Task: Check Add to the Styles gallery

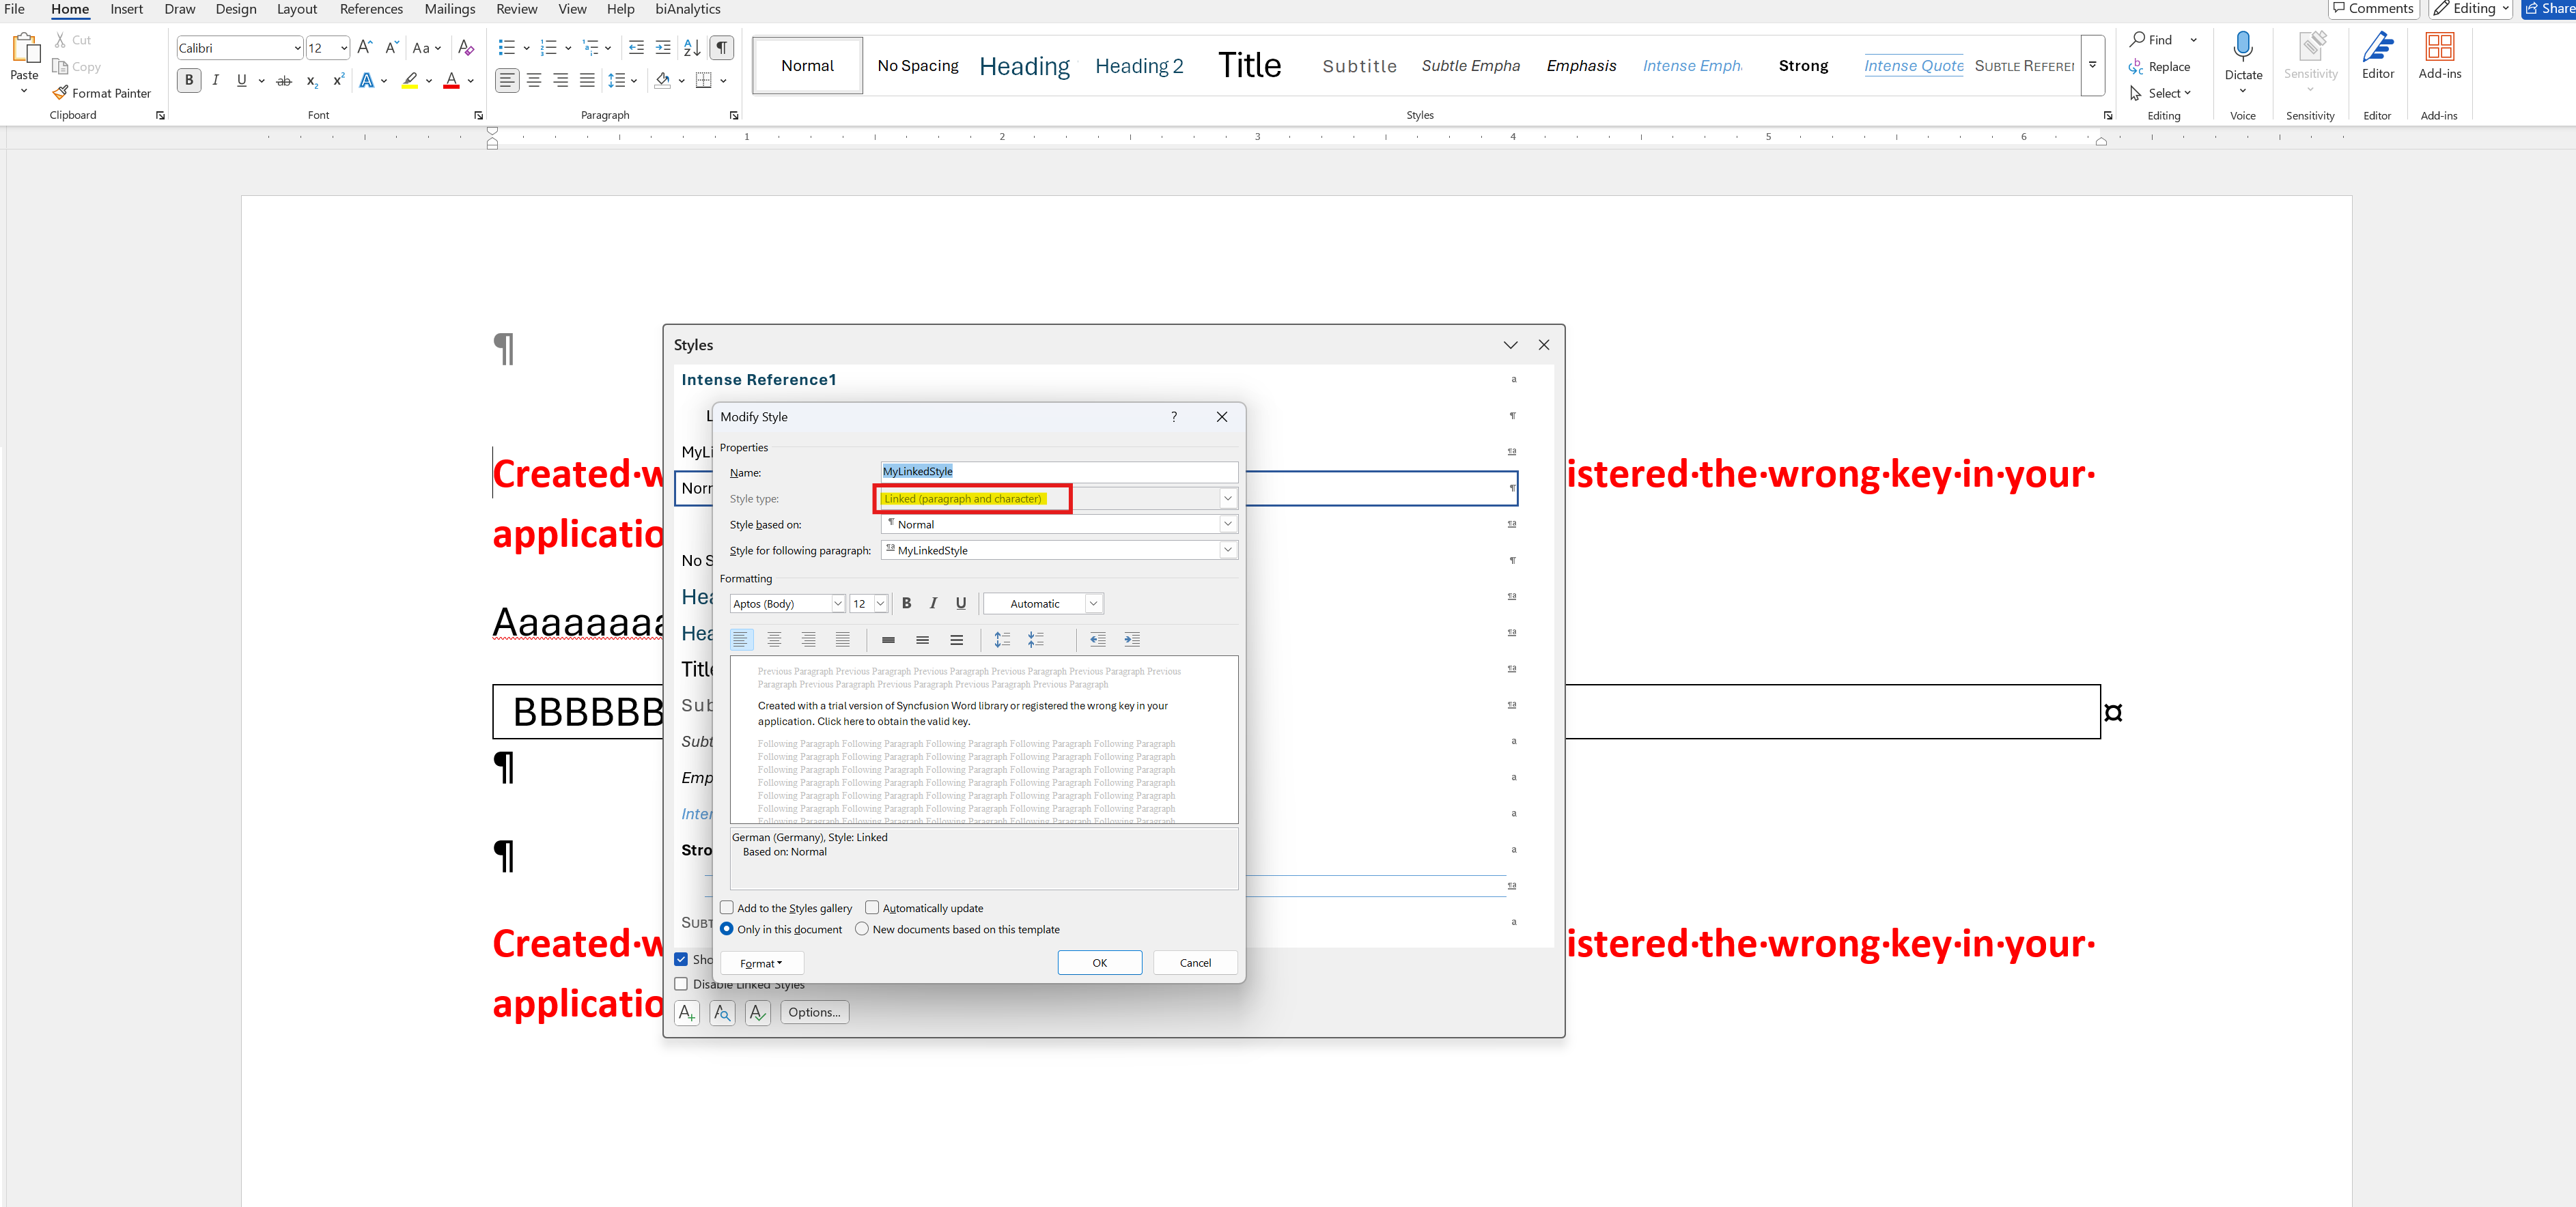Action: (x=727, y=908)
